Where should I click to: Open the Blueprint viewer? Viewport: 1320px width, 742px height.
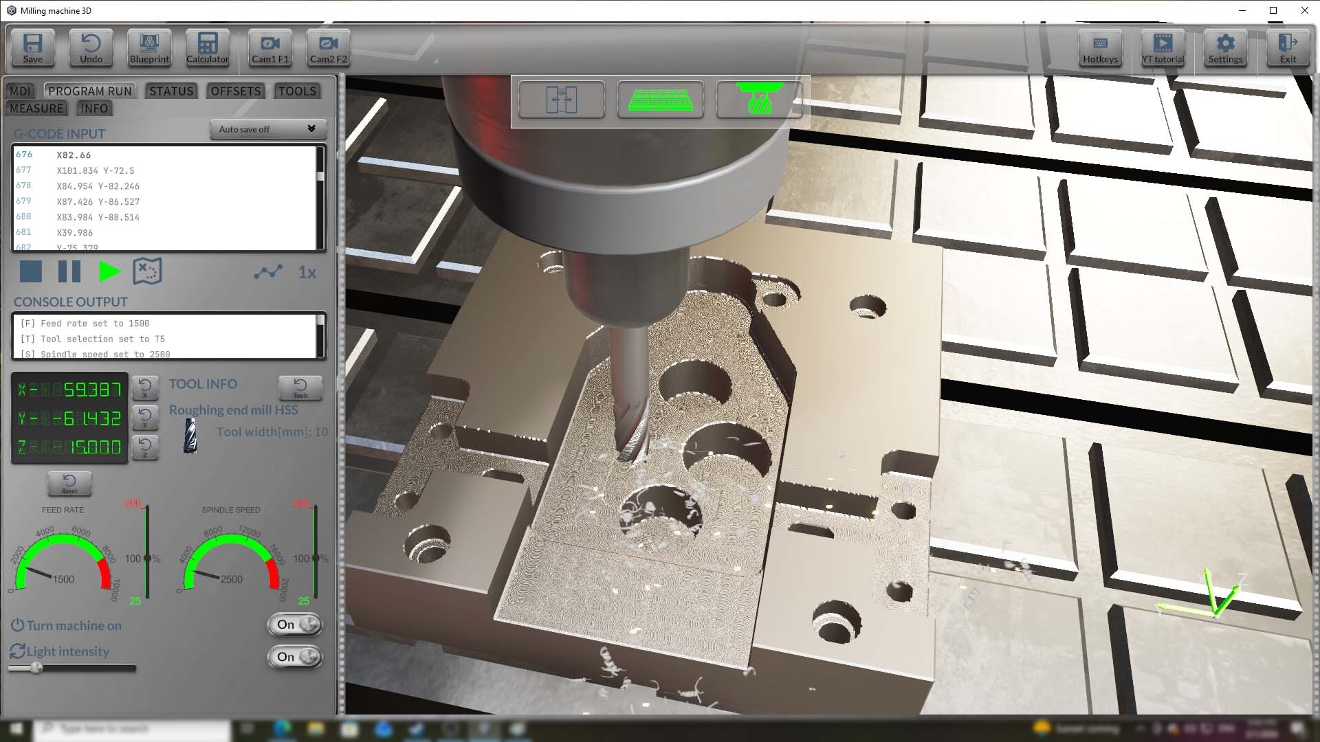point(148,48)
